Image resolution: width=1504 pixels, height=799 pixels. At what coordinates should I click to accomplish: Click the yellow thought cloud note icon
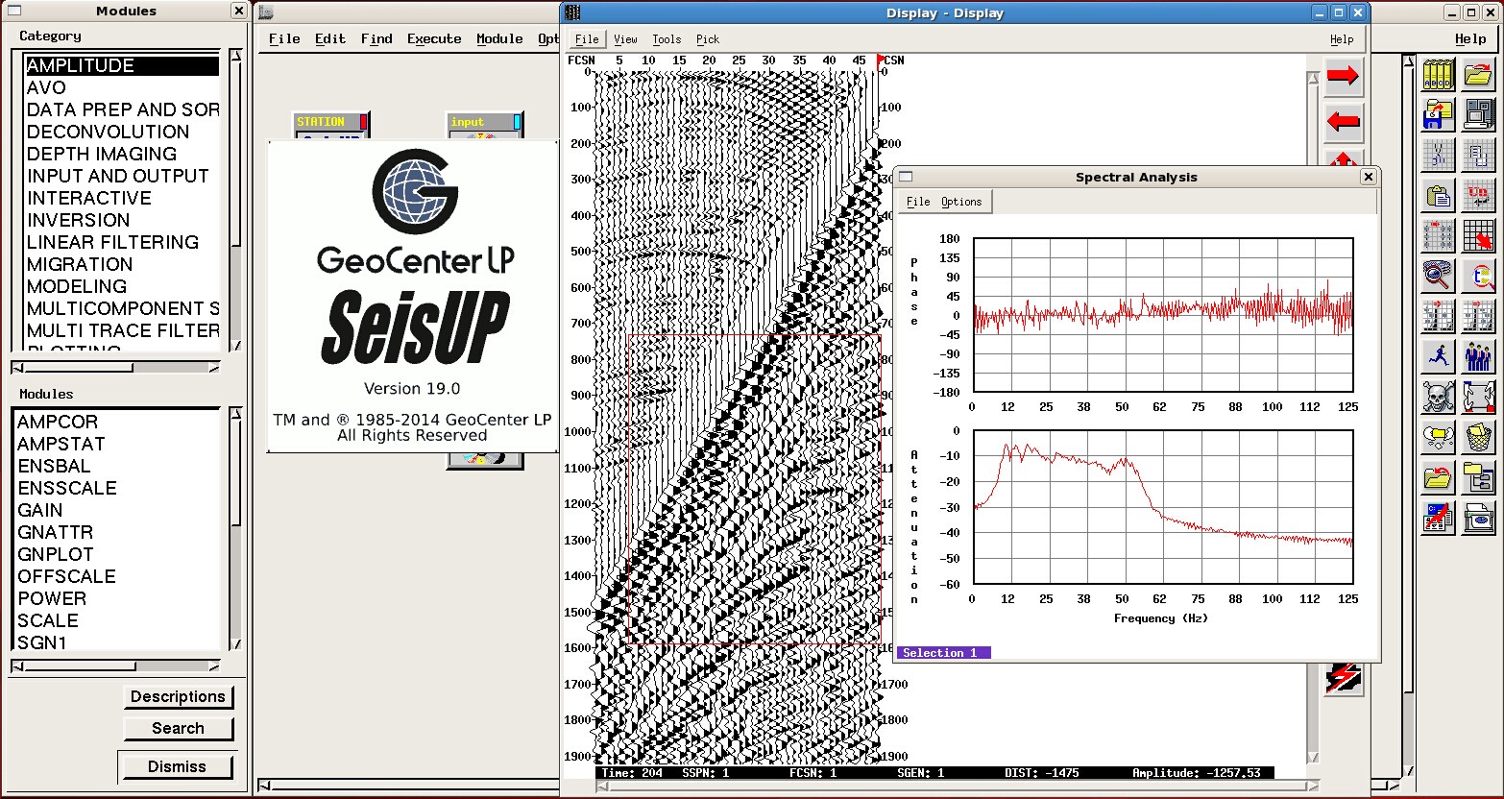click(1438, 438)
